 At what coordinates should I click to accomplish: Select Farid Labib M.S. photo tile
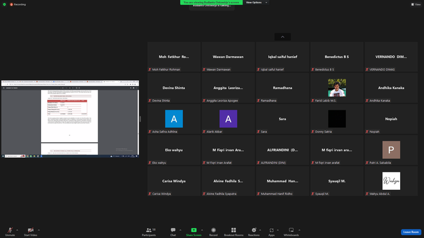(x=337, y=88)
